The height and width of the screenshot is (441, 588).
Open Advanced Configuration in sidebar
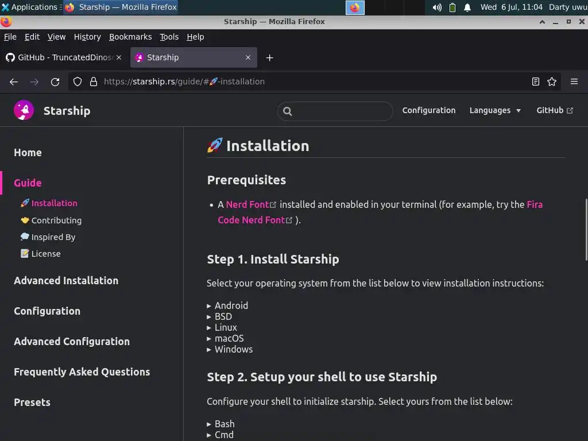pos(72,341)
